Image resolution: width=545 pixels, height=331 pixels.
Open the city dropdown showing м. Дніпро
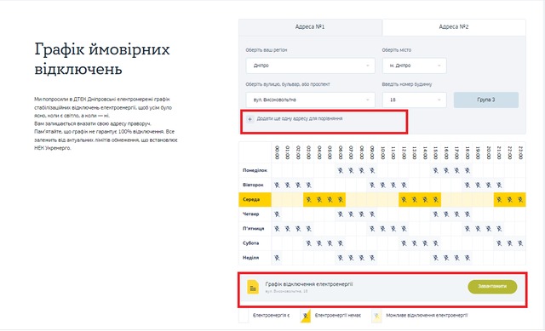pyautogui.click(x=415, y=66)
